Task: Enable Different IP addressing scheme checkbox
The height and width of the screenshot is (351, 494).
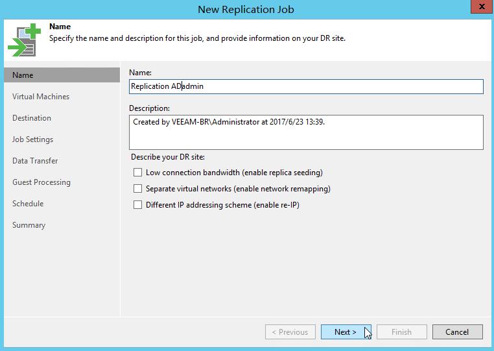Action: [x=137, y=205]
